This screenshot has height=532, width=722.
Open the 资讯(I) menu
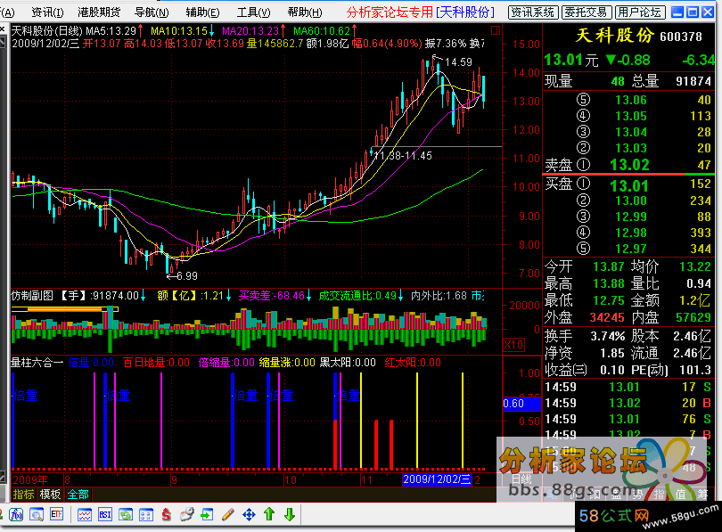[x=47, y=12]
